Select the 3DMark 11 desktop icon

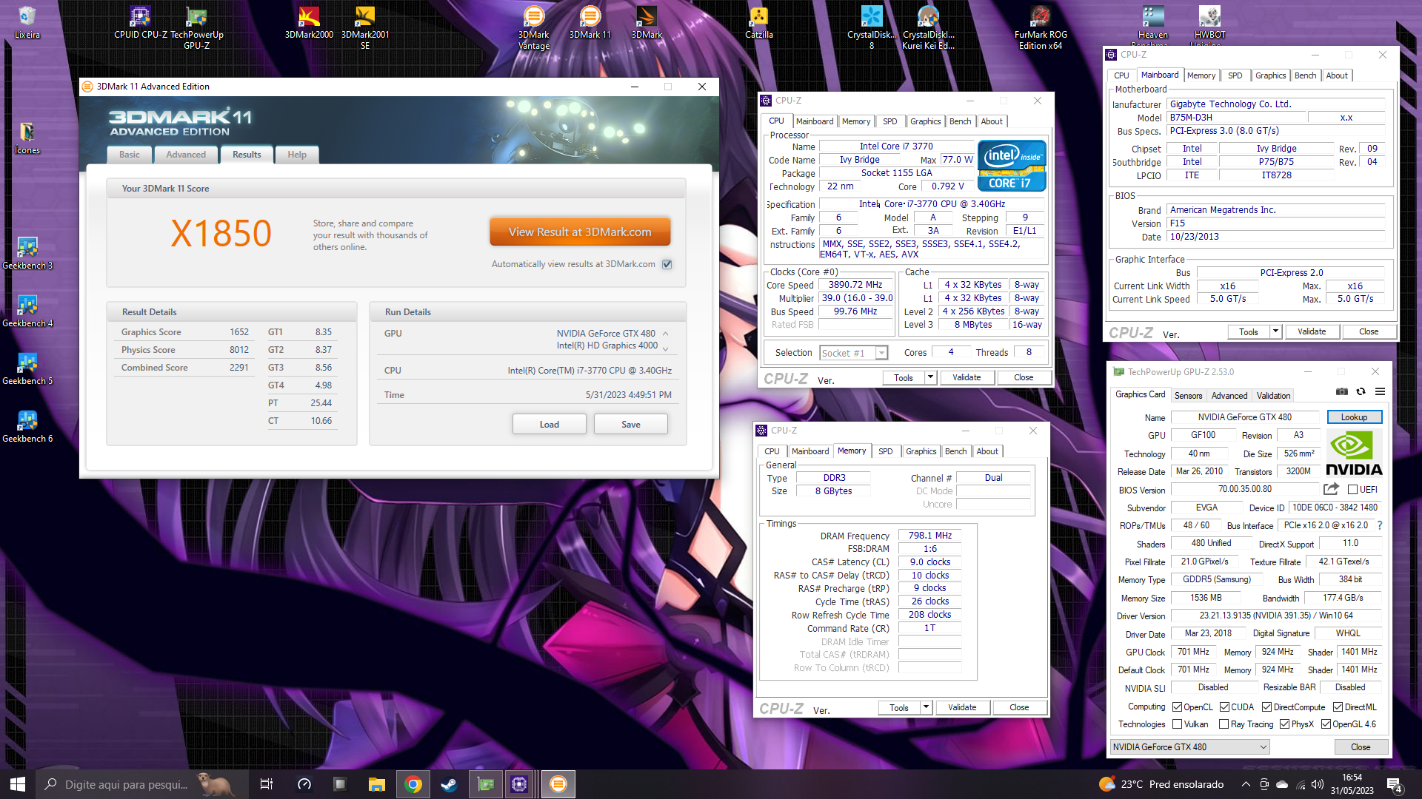coord(590,24)
